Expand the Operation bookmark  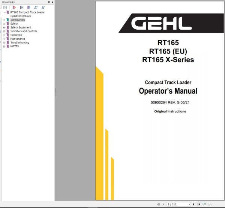4,35
